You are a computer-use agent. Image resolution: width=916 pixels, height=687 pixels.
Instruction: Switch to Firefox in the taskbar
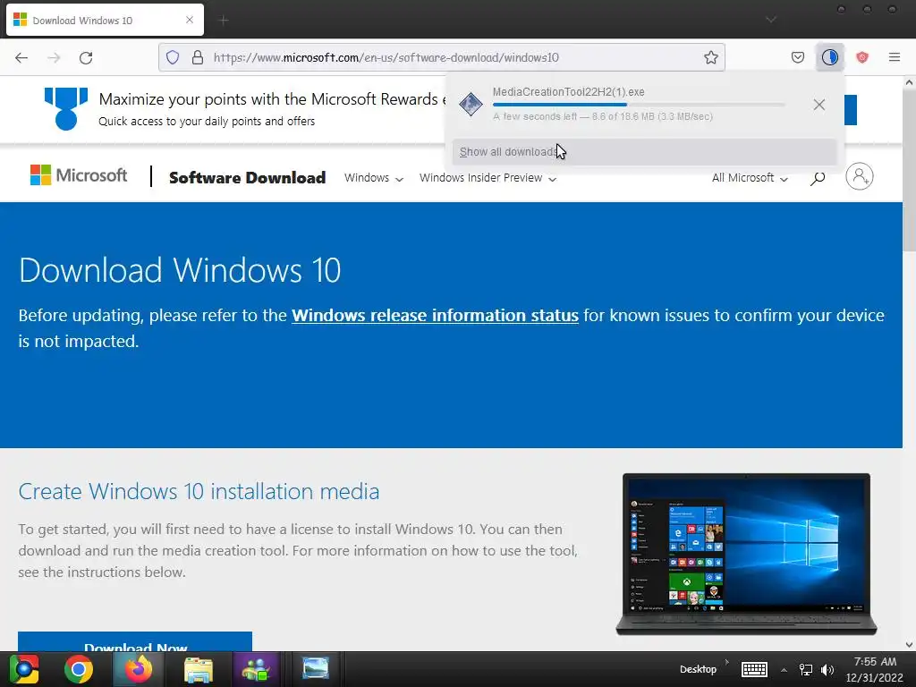(x=139, y=669)
